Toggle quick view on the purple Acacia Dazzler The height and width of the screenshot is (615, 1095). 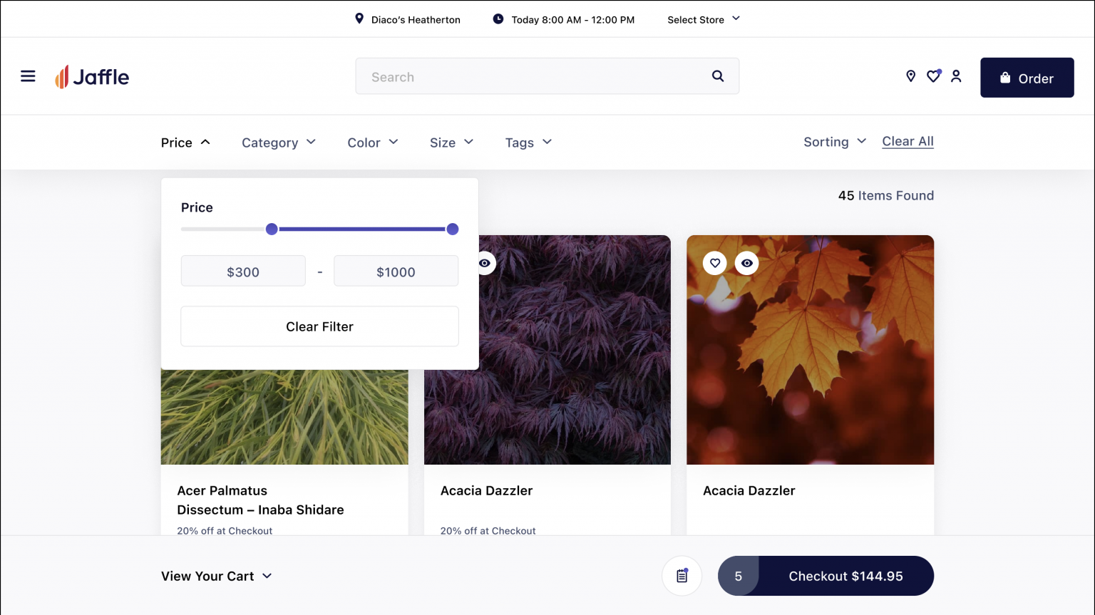(484, 263)
